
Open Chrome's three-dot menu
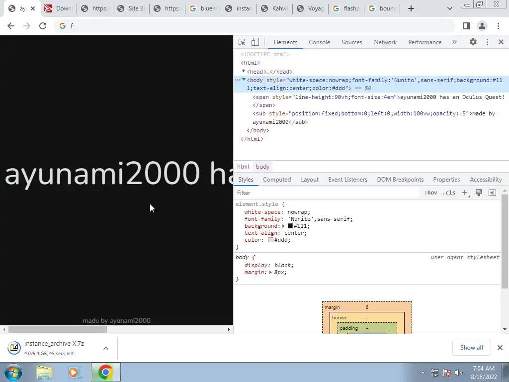point(498,26)
